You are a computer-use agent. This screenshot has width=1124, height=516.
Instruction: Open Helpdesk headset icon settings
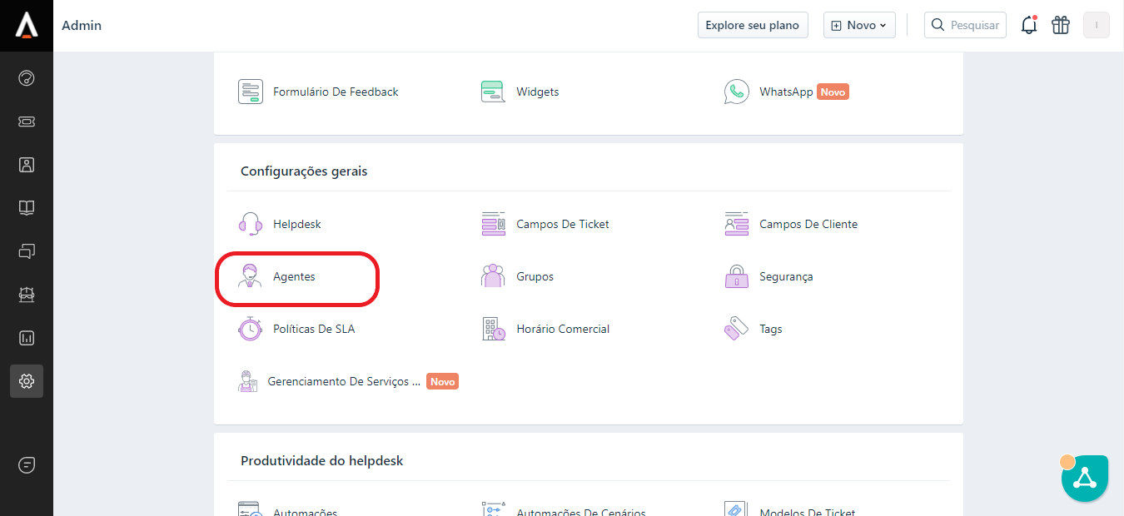tap(251, 224)
